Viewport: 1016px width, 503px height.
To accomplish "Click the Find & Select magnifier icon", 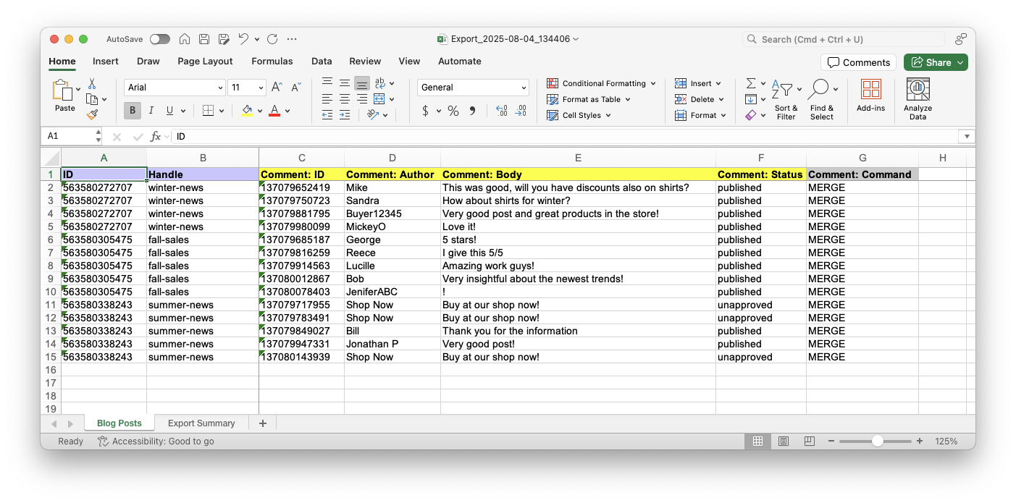I will click(x=818, y=90).
